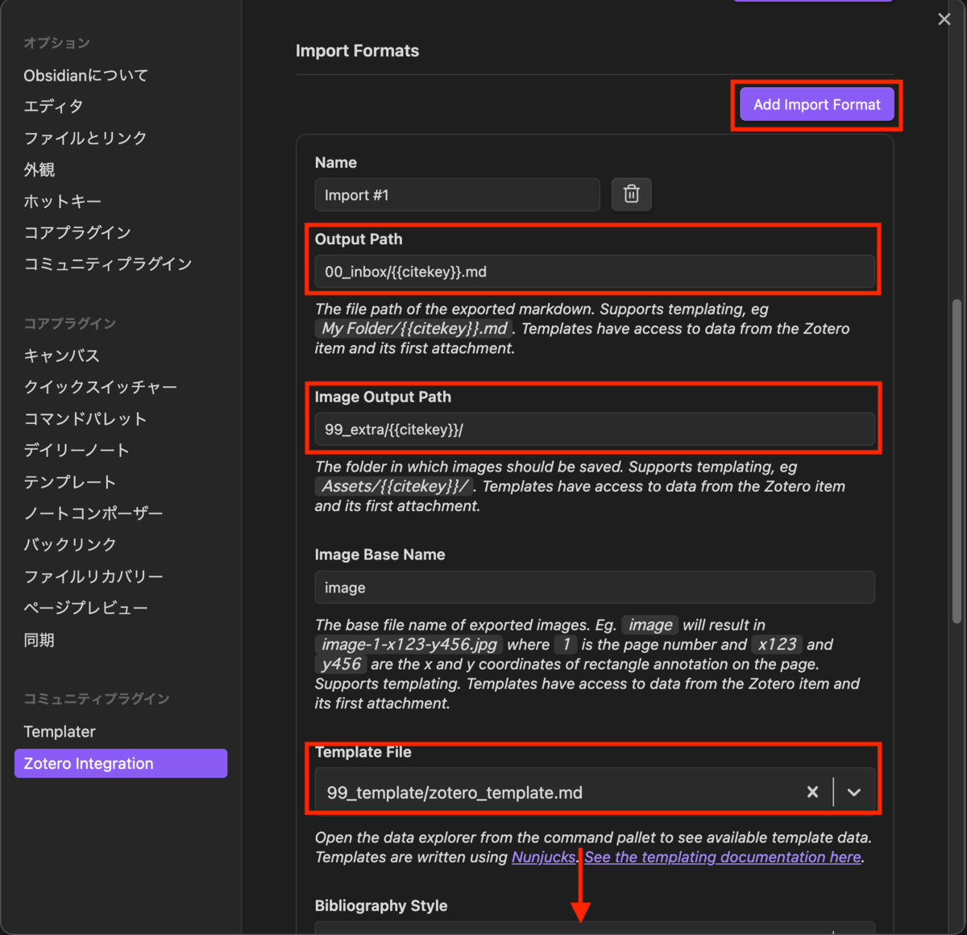Switch to the エディタ settings tab
The height and width of the screenshot is (935, 967).
[53, 106]
